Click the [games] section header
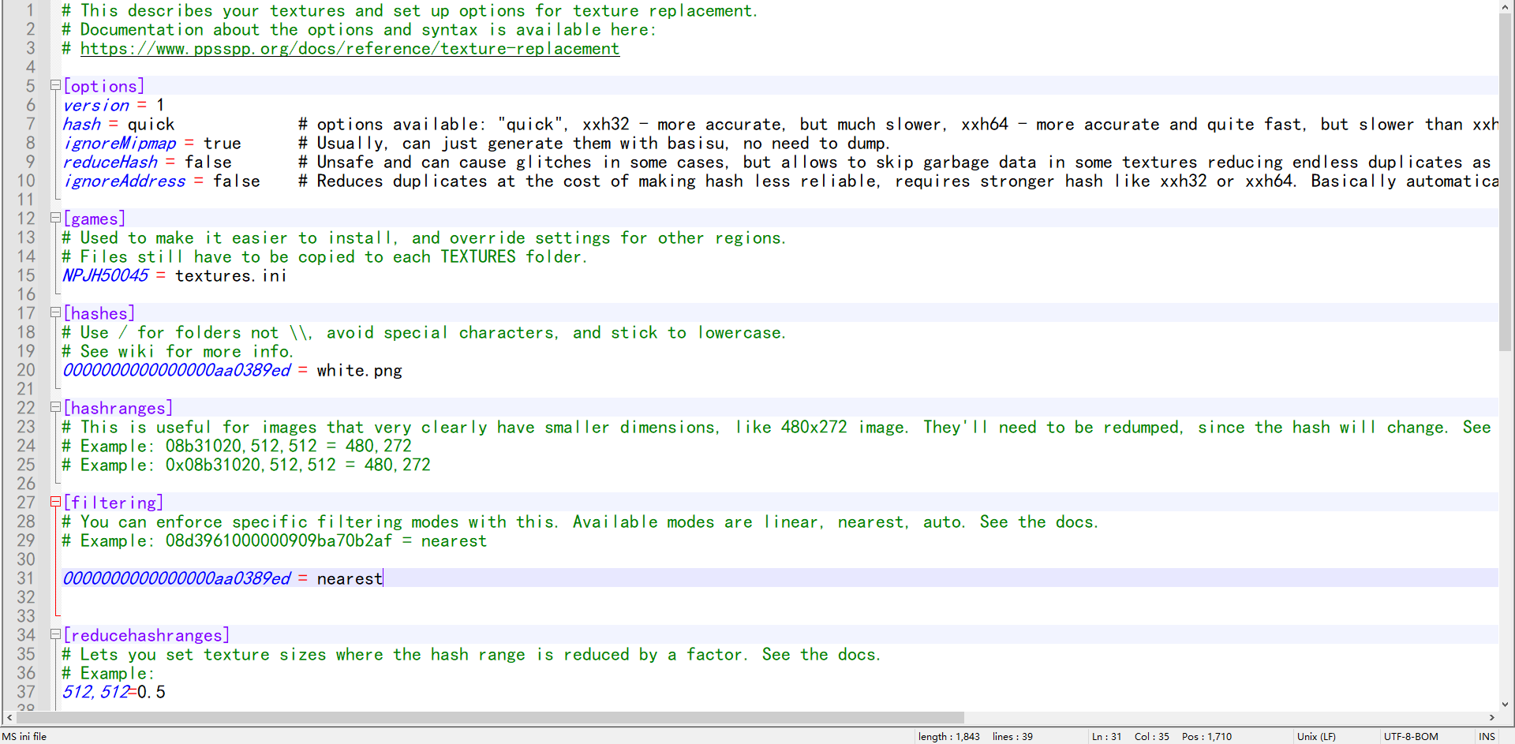The image size is (1515, 744). coord(94,219)
